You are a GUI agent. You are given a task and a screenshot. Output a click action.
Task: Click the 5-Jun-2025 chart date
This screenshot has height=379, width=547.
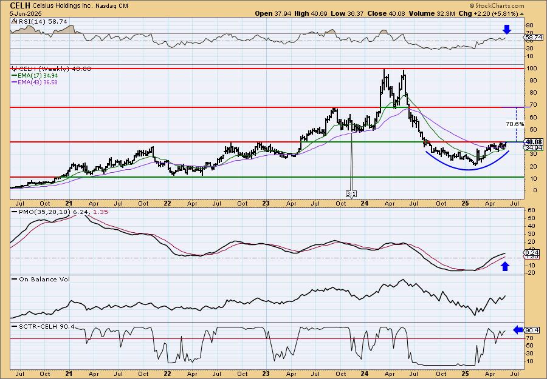point(26,13)
